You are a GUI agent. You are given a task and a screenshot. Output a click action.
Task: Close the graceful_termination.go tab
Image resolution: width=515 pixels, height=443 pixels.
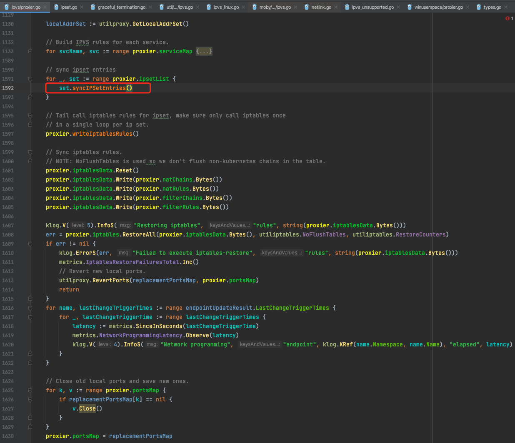point(150,7)
